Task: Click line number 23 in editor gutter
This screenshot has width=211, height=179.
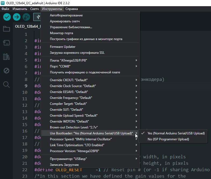Action: coord(25,176)
